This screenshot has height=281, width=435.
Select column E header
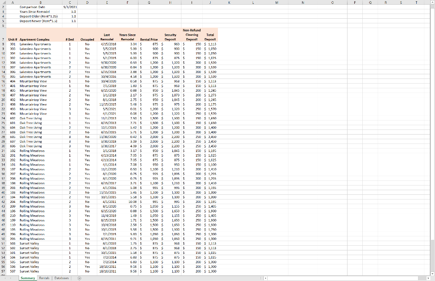107,2
